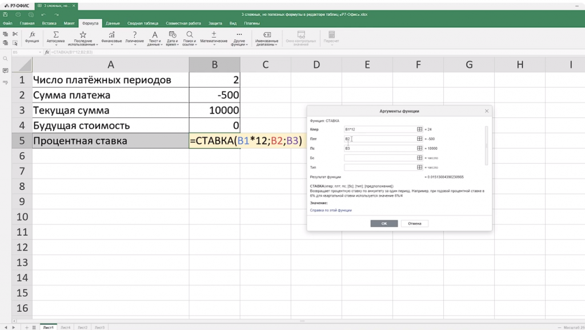Viewport: 585px width, 330px height.
Task: Select range for the Плт argument
Action: click(419, 138)
